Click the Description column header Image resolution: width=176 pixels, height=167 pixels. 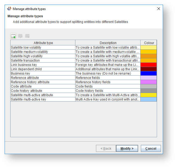click(108, 43)
